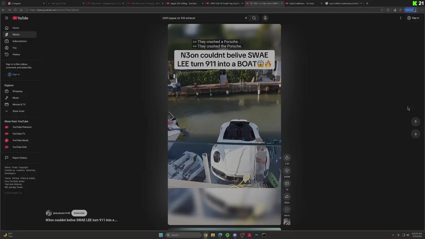Select Shorts in sidebar
Image resolution: width=425 pixels, height=239 pixels.
(x=20, y=35)
